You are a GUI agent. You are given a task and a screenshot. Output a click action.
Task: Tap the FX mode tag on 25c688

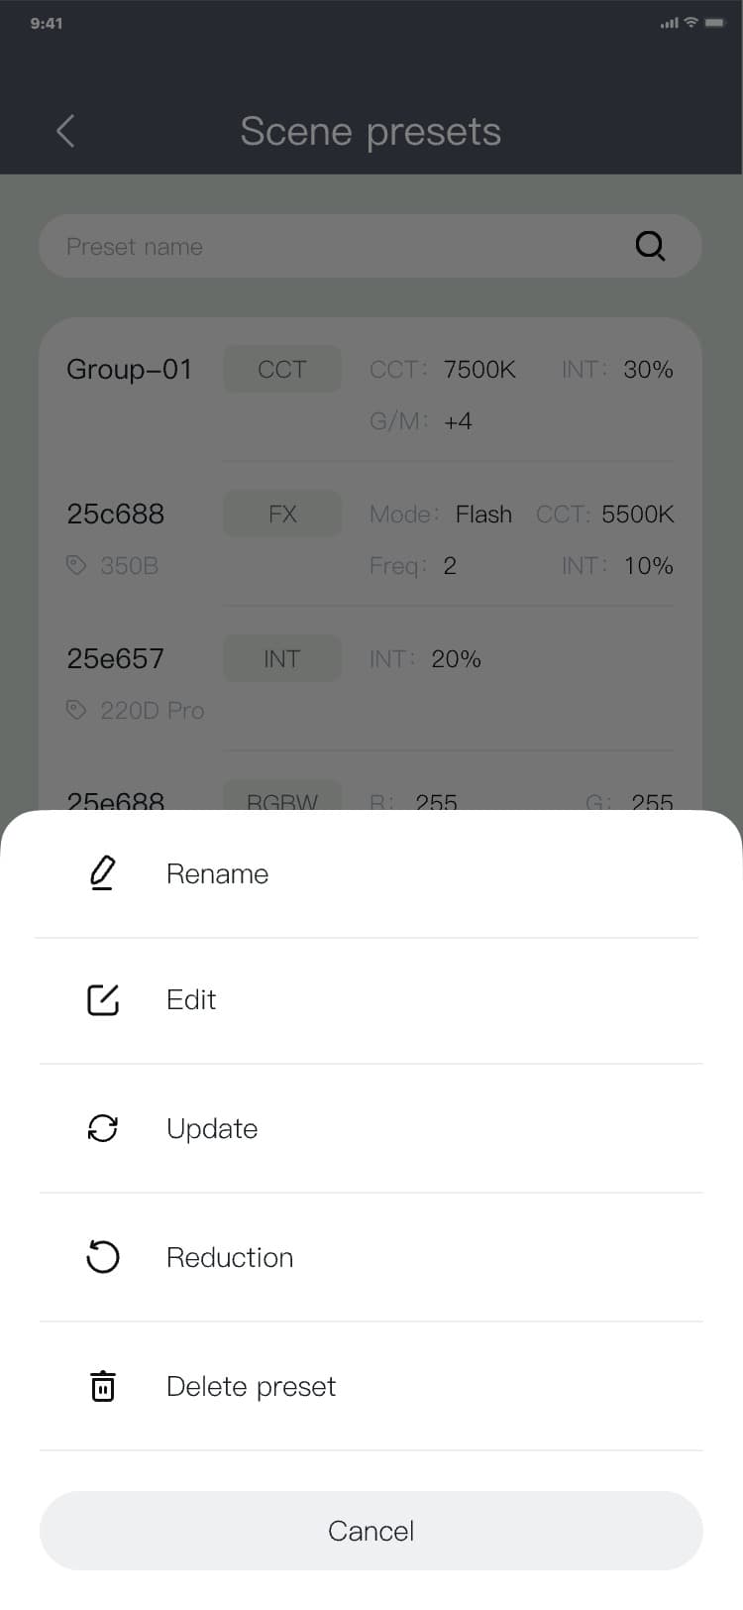coord(282,515)
